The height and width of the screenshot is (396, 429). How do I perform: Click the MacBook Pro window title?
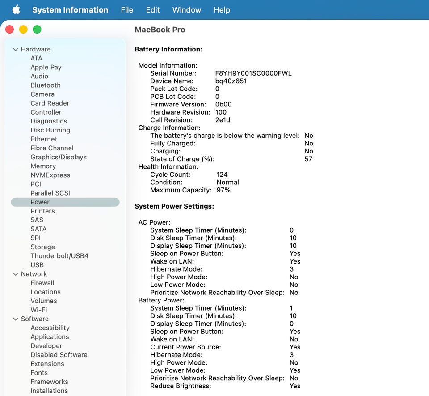(160, 30)
